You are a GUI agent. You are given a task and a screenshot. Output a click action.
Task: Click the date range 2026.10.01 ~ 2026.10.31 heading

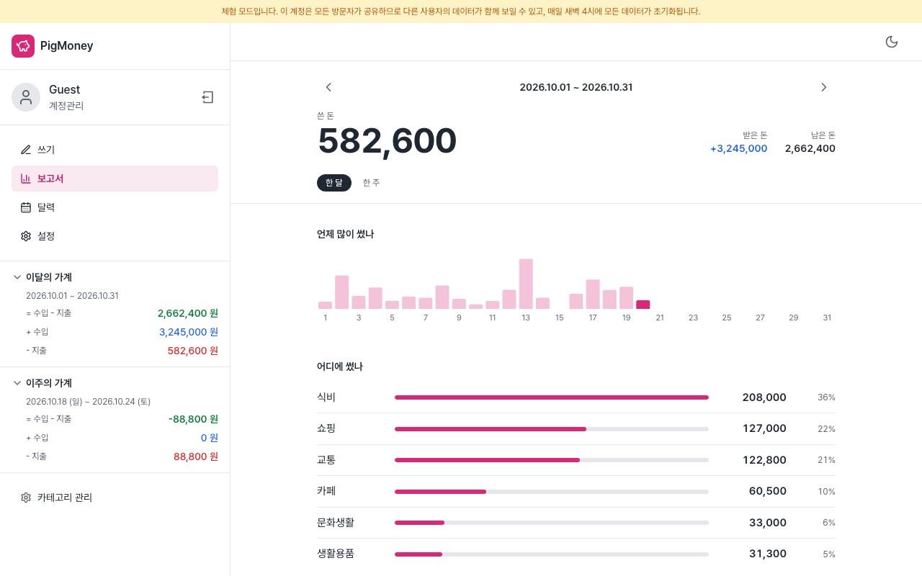pos(576,87)
